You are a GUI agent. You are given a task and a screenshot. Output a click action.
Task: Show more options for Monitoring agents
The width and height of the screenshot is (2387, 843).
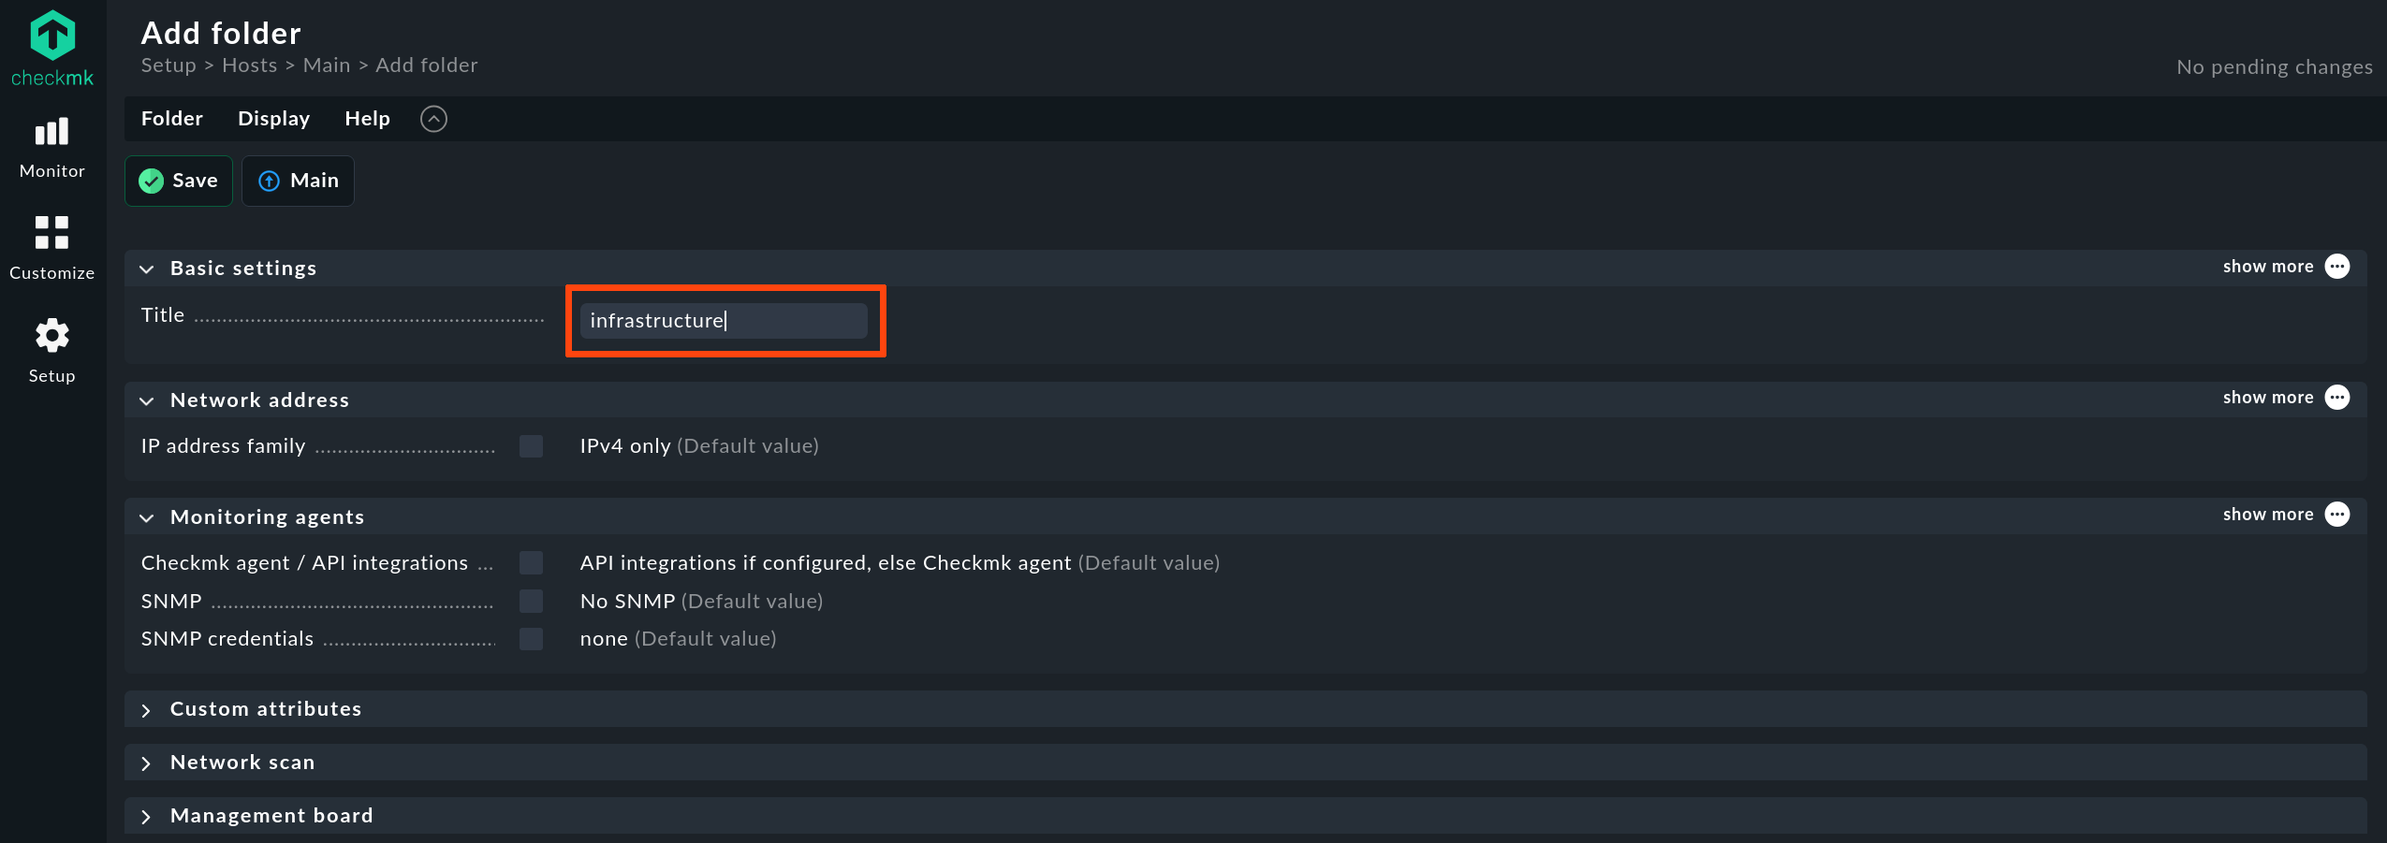(x=2337, y=515)
